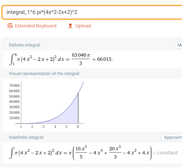
Task: Click the 16x^5 over 5 term in the antiderivative
Action: tap(81, 152)
